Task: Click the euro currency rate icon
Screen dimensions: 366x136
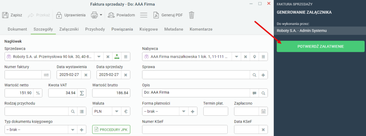Action: [x=125, y=111]
